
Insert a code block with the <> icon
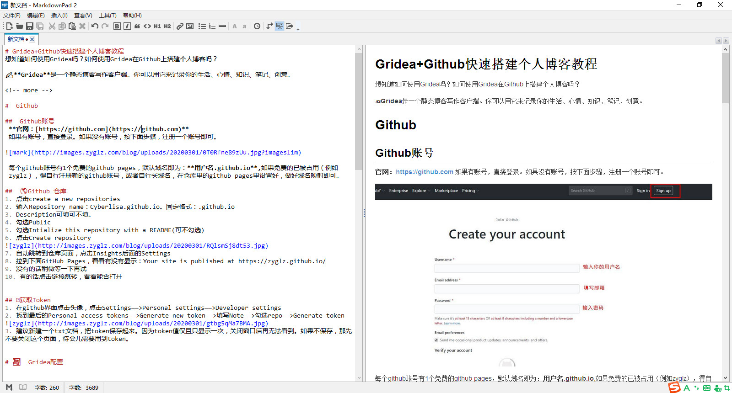click(147, 26)
